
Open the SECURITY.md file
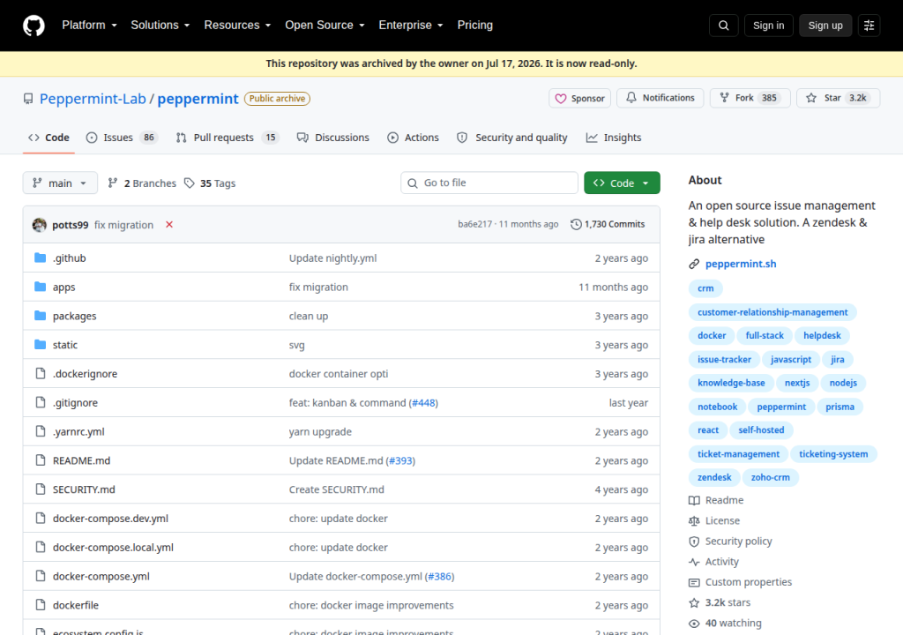pyautogui.click(x=84, y=489)
